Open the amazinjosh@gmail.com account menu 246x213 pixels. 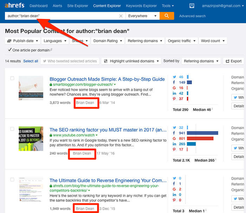223,6
